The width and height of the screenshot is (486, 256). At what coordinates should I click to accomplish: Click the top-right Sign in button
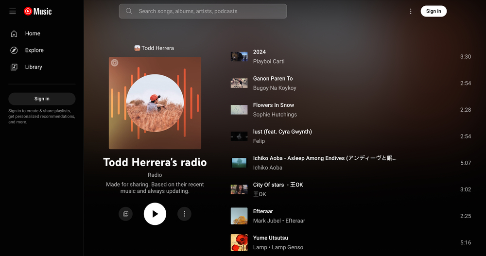tap(434, 11)
